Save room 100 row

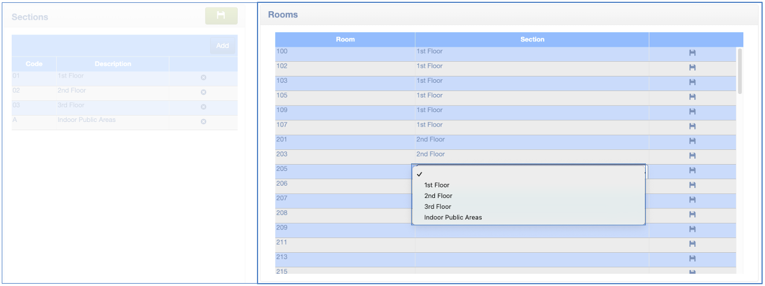pos(692,53)
